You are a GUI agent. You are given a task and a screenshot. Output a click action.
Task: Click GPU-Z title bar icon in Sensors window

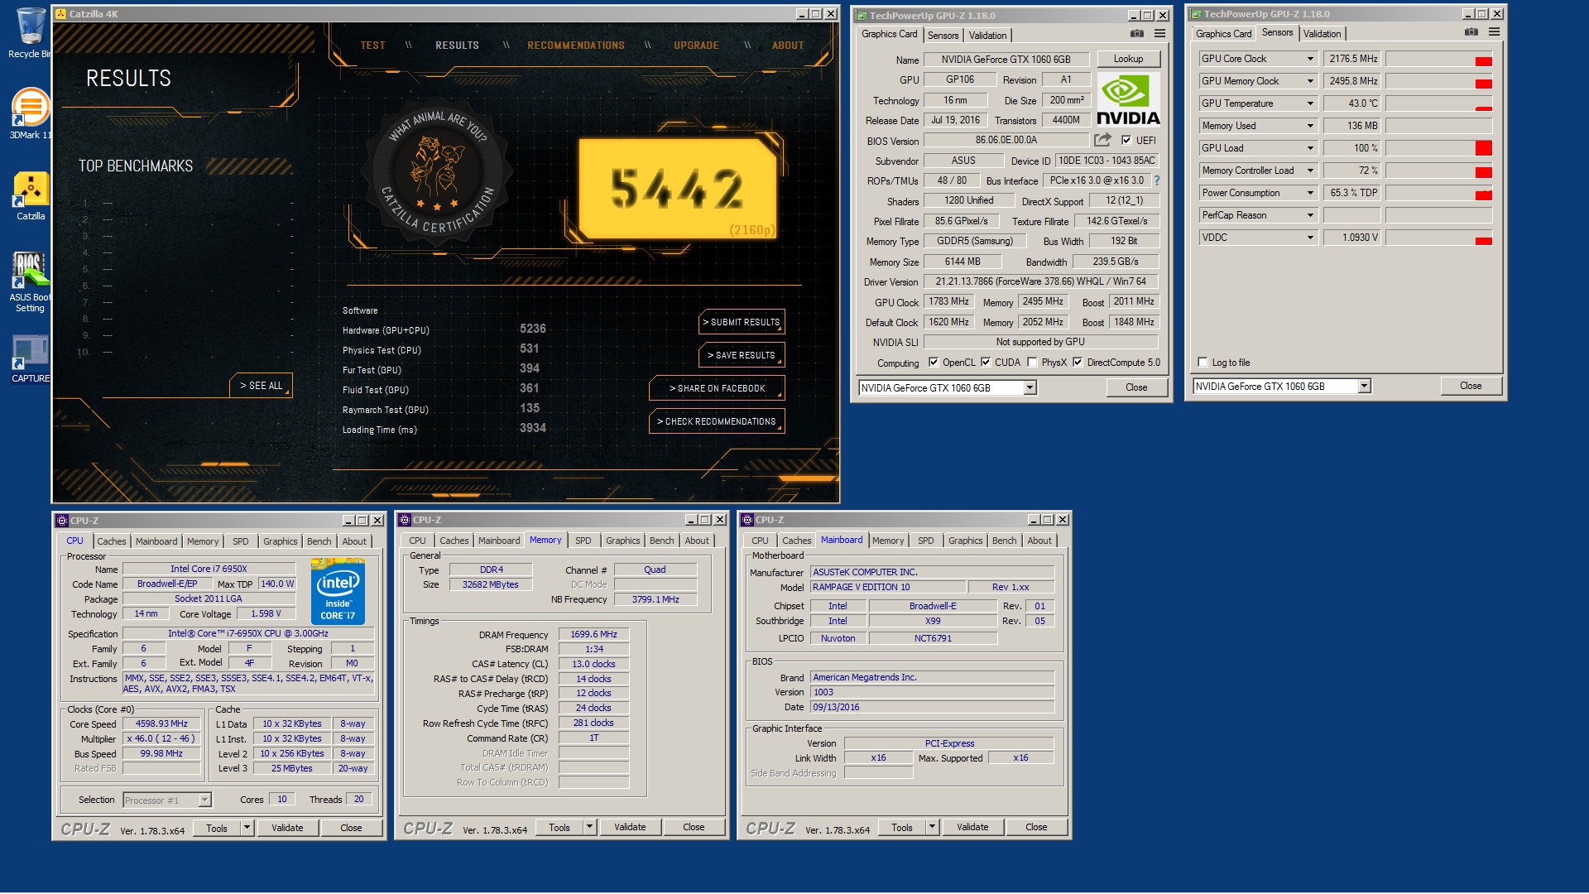pos(1196,14)
